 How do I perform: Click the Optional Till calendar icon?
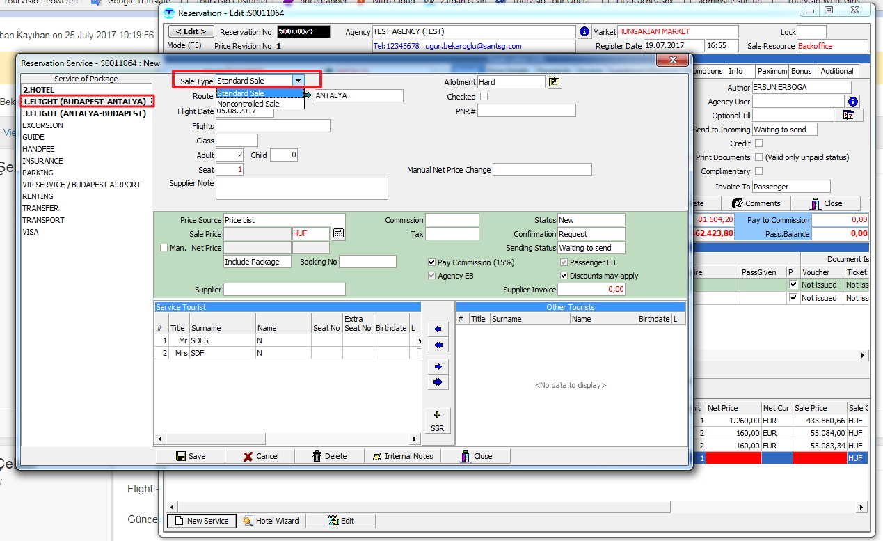[x=848, y=116]
